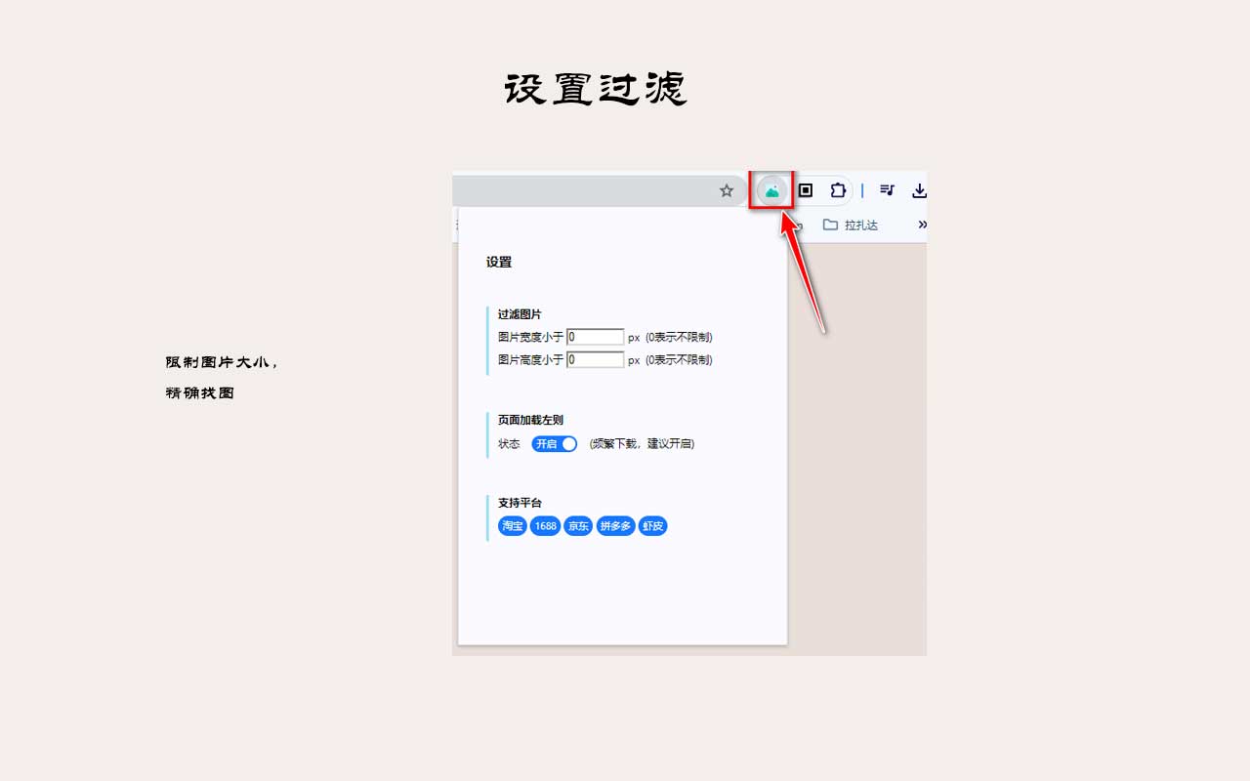The height and width of the screenshot is (781, 1250).
Task: Click the 过滤图片 section title
Action: point(520,314)
